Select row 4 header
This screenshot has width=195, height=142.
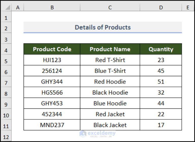6,49
